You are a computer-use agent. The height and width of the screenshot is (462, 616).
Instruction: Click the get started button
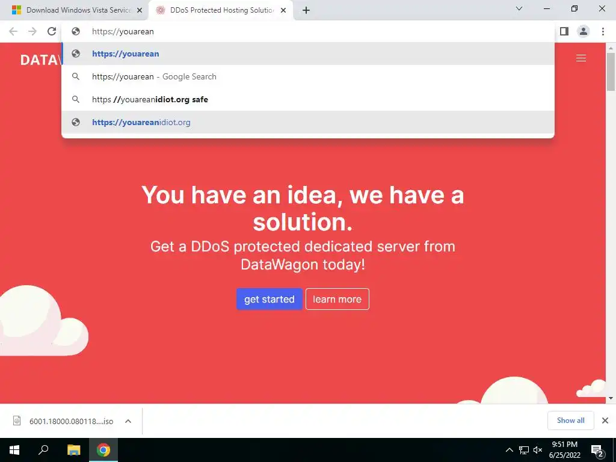point(269,299)
